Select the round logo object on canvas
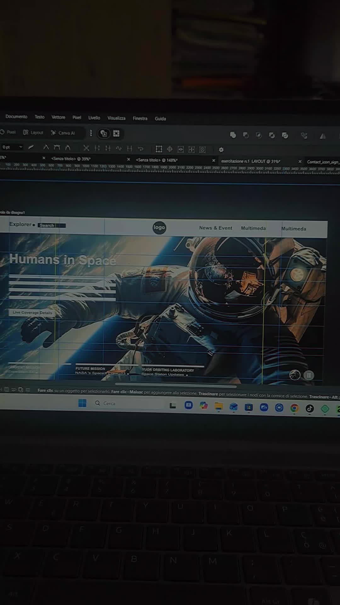 159,228
